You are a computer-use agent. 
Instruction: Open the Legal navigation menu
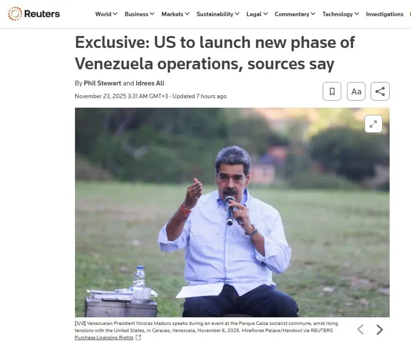click(257, 14)
